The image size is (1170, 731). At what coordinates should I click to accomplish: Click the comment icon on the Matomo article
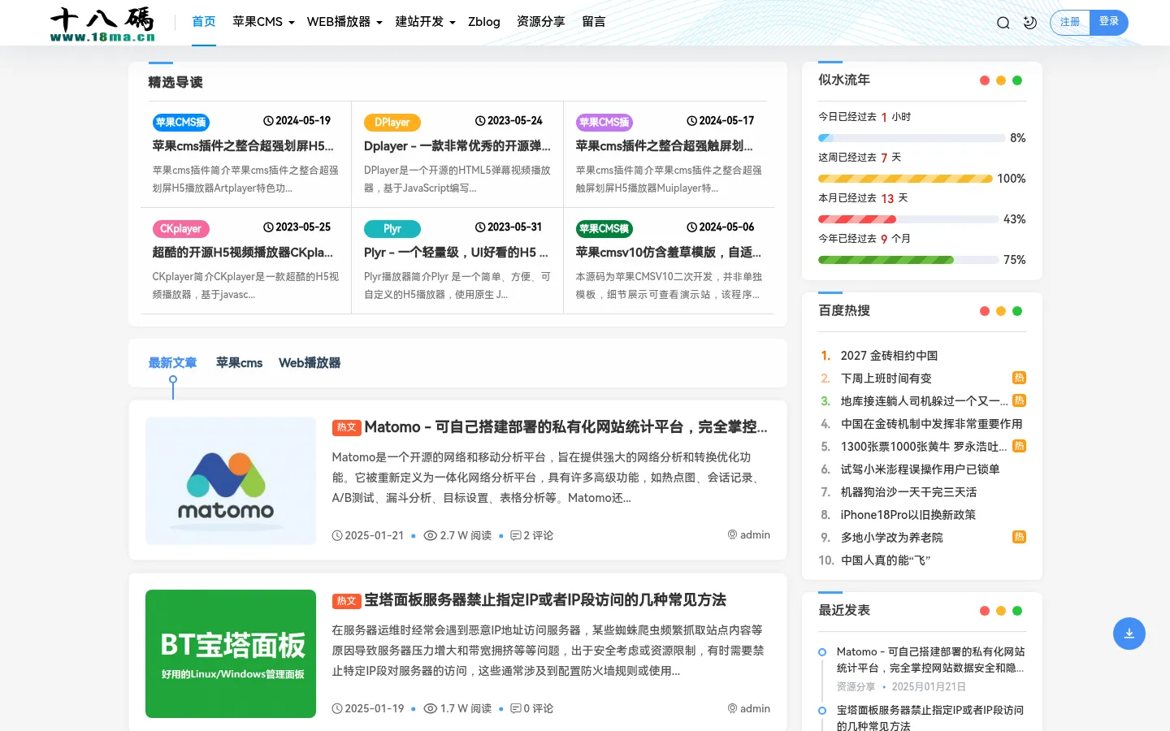tap(515, 535)
